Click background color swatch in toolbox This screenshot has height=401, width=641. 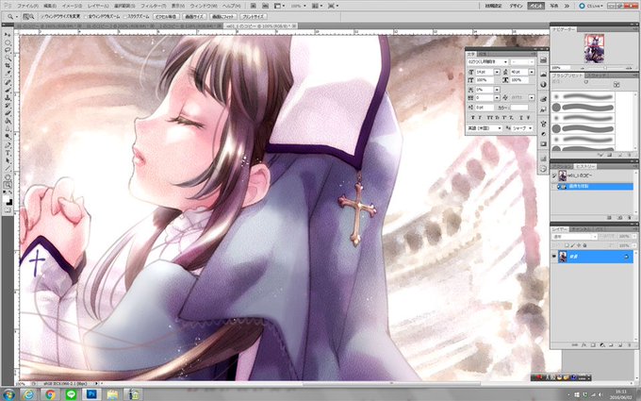point(9,202)
